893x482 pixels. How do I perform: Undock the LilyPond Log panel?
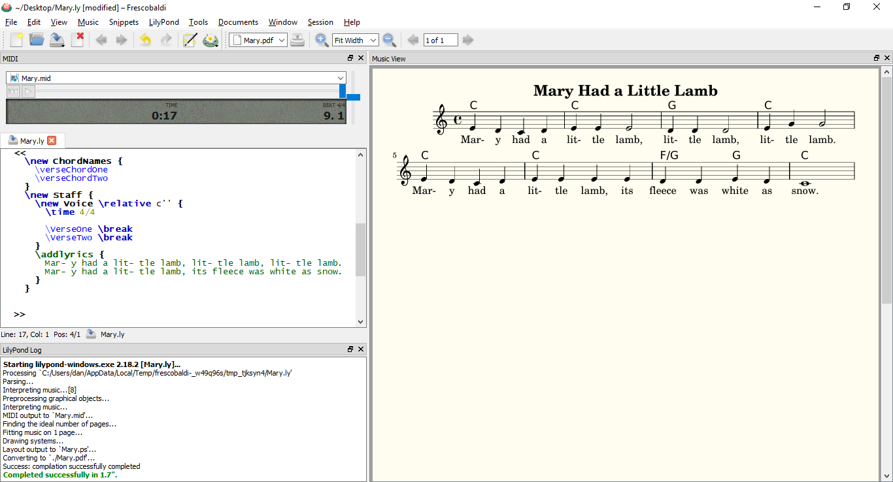tap(350, 349)
